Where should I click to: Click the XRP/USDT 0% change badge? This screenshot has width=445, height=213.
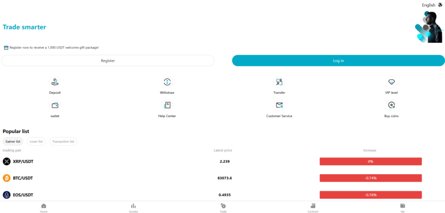[370, 161]
